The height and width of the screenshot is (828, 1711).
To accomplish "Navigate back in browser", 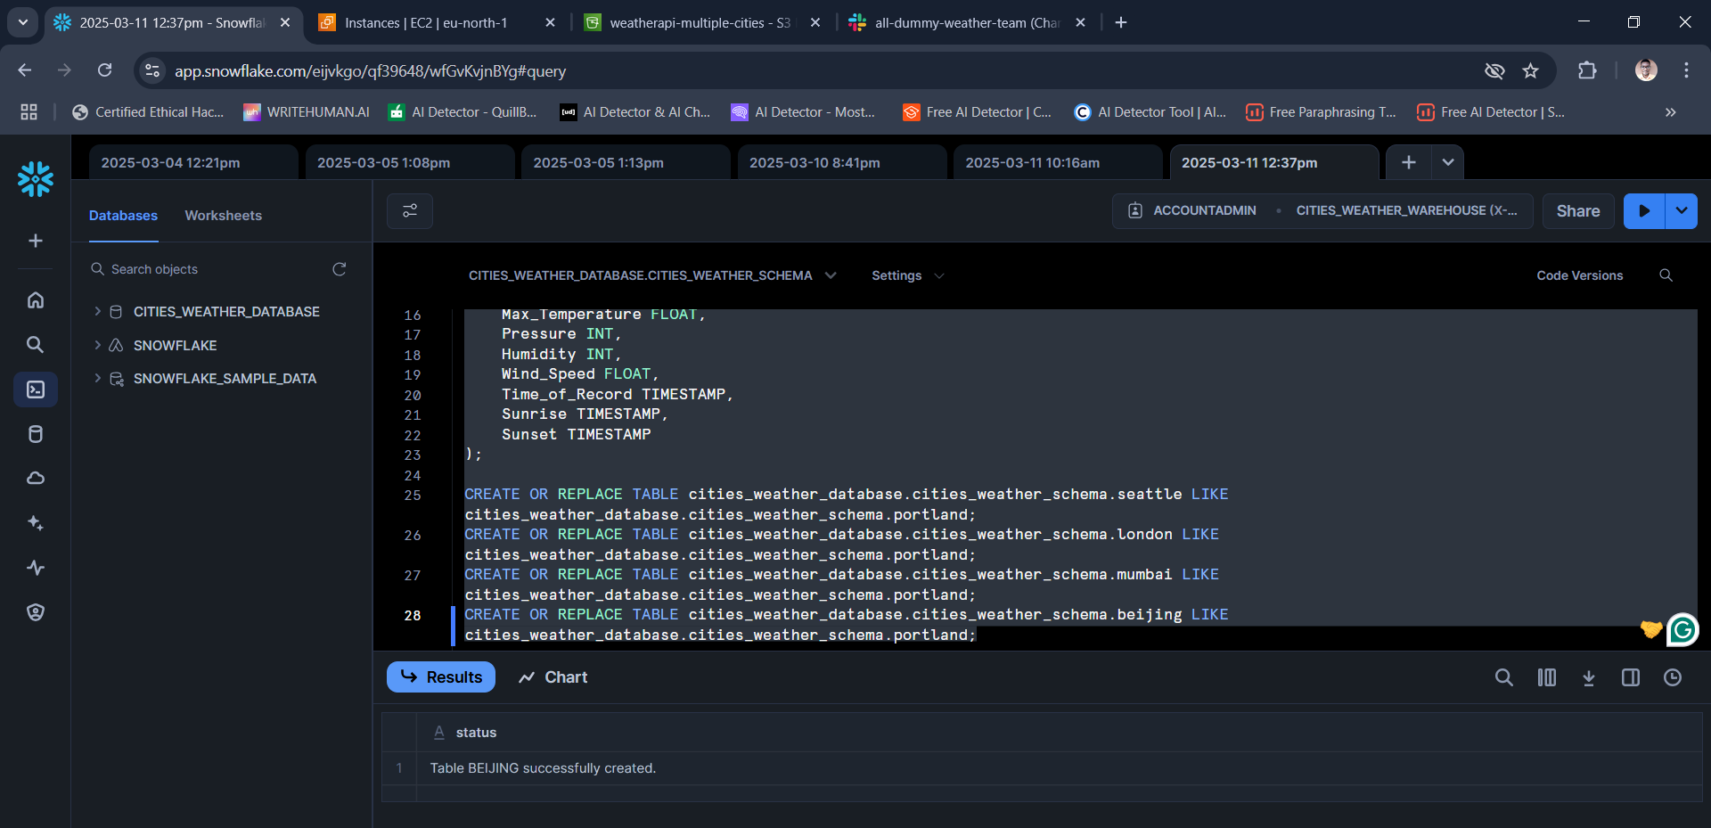I will (25, 70).
